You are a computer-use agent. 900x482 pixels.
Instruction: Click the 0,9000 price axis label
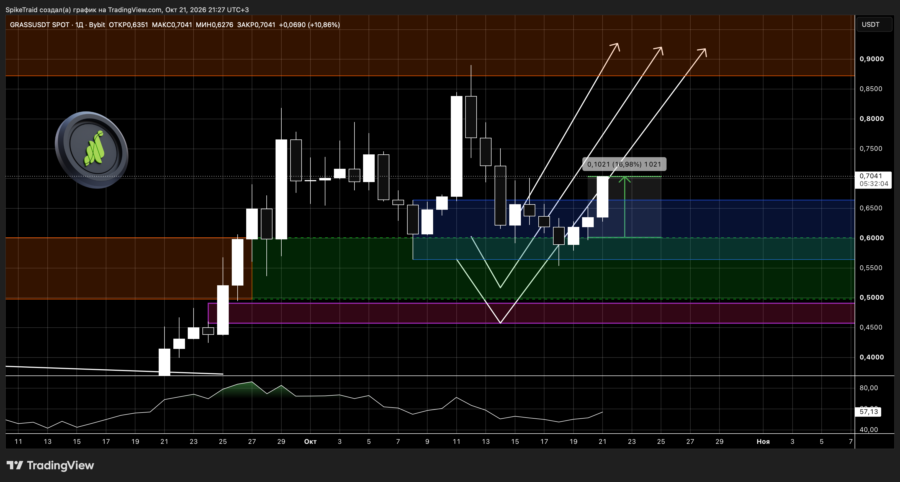871,59
